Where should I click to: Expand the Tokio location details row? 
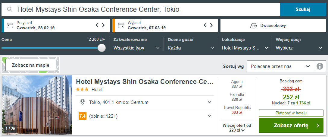pos(145,102)
